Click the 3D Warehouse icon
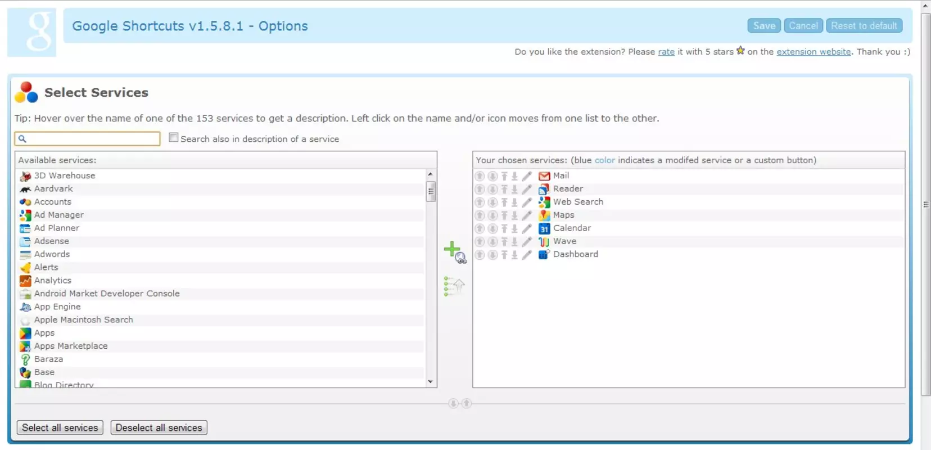This screenshot has height=450, width=931. coord(25,176)
